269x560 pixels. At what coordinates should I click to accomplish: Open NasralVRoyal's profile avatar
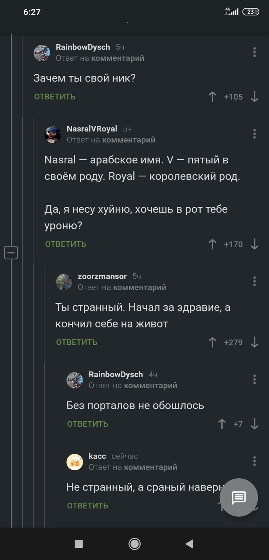click(x=53, y=133)
